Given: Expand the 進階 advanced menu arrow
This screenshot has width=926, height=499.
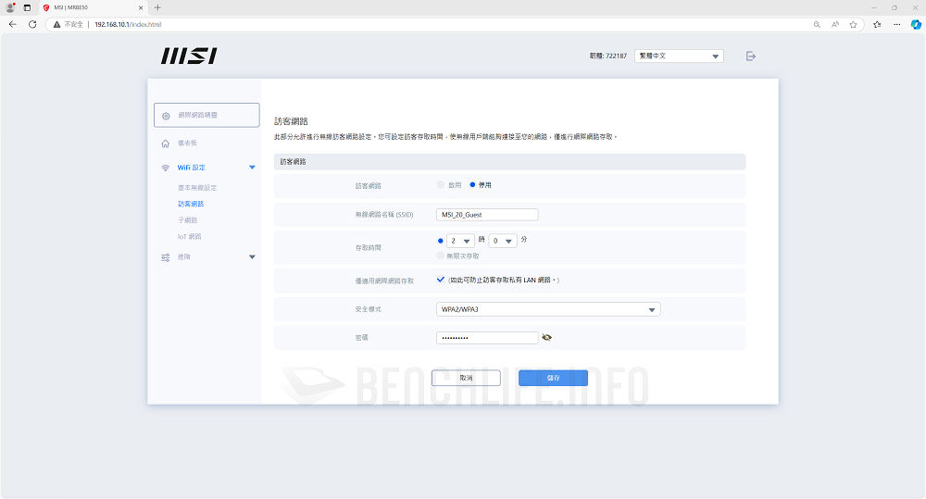Looking at the screenshot, I should click(x=252, y=257).
